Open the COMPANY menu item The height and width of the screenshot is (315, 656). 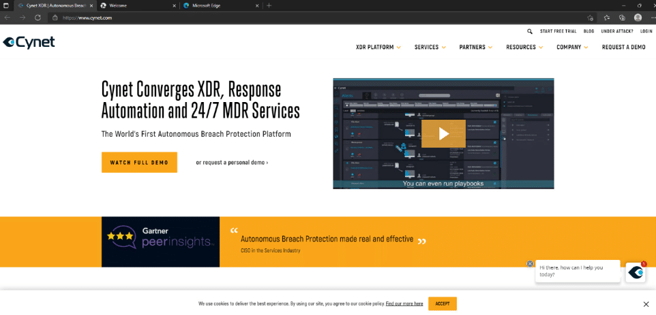569,47
